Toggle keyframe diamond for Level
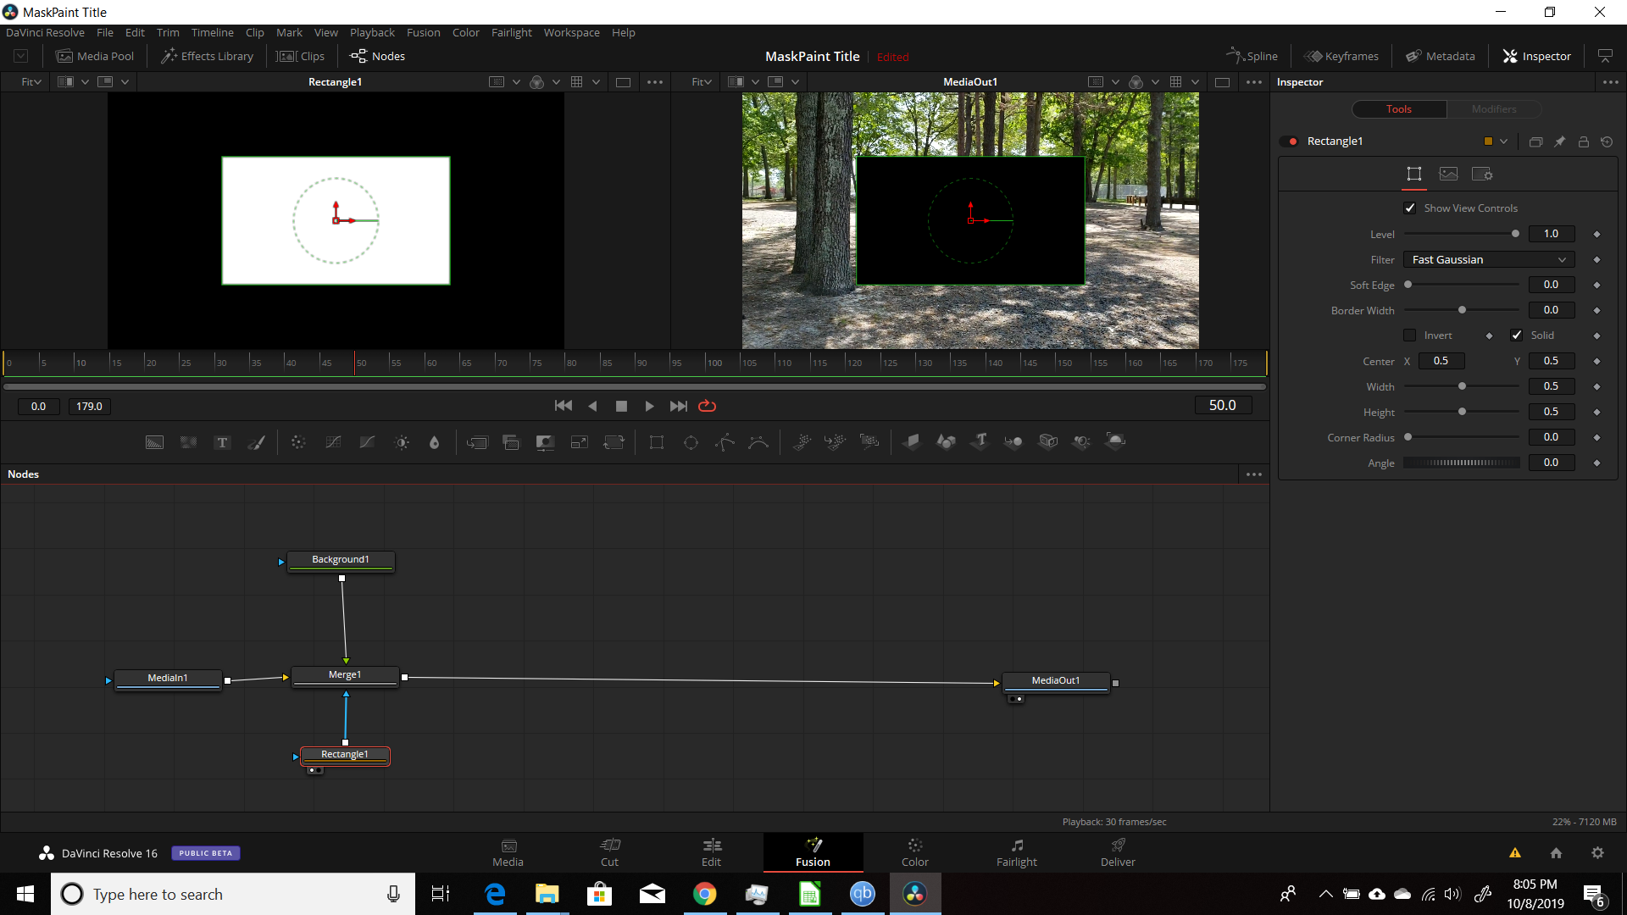This screenshot has height=915, width=1627. pos(1596,234)
